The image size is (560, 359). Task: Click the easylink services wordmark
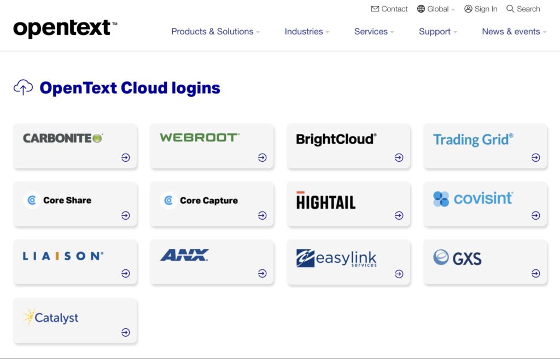coord(346,258)
